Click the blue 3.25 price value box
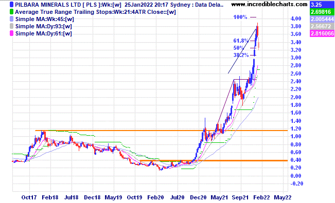The width and height of the screenshot is (335, 203). pos(322,5)
